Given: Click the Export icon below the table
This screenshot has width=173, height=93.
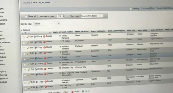Looking at the screenshot, I should click(x=83, y=91).
